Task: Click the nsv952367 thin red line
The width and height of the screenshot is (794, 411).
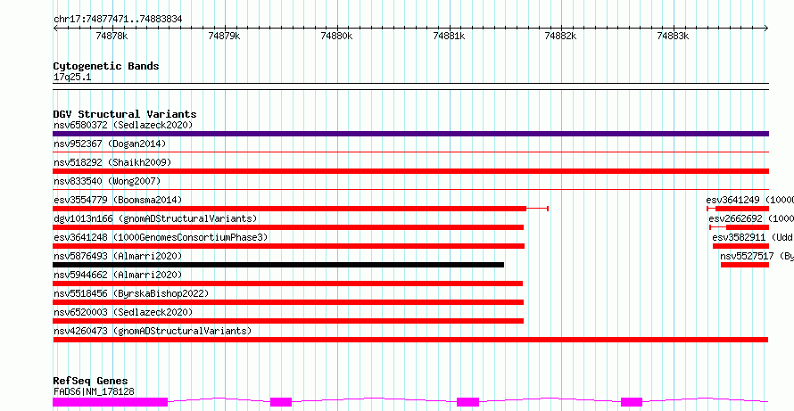Action: [x=410, y=152]
